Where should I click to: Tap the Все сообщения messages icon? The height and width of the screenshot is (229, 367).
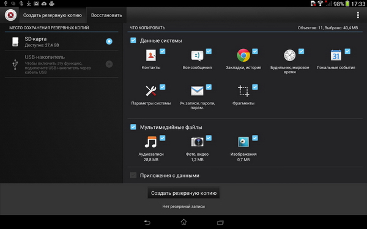coord(197,56)
